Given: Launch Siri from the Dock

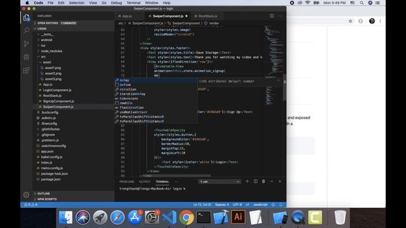Looking at the screenshot, I should click(83, 217).
